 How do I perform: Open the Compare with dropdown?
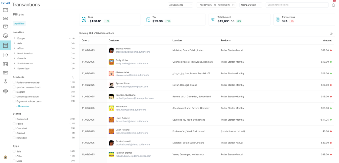pyautogui.click(x=251, y=5)
